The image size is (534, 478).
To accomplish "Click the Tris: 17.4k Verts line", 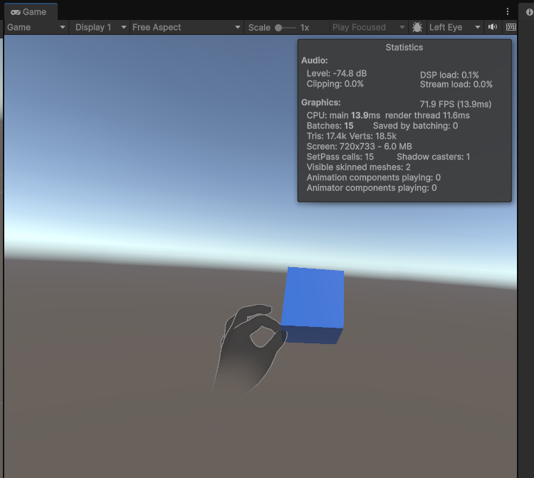I will pyautogui.click(x=352, y=136).
